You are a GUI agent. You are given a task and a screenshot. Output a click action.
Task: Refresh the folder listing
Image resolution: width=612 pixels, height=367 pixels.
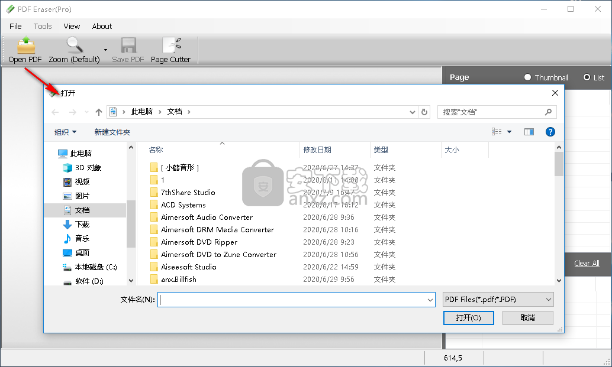tap(424, 112)
